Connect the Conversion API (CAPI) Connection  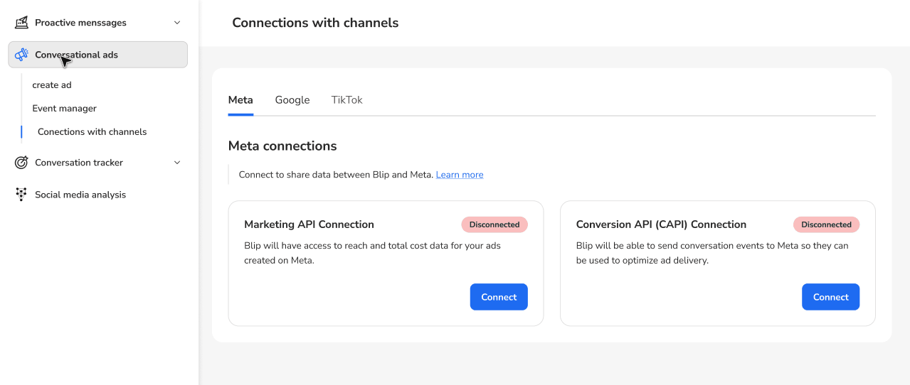pyautogui.click(x=830, y=297)
